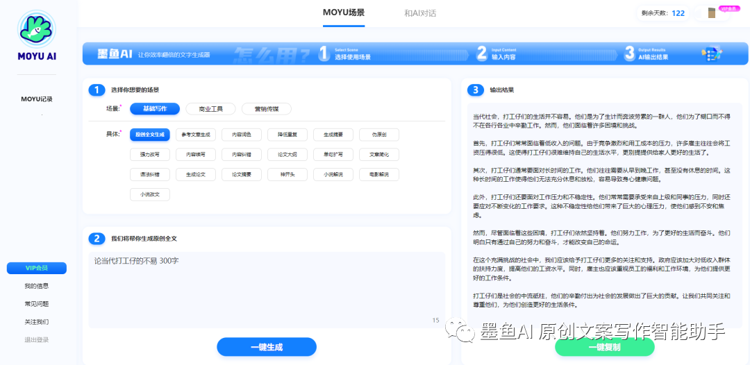
Task: Click the VIP member badge by avatar
Action: pyautogui.click(x=728, y=8)
